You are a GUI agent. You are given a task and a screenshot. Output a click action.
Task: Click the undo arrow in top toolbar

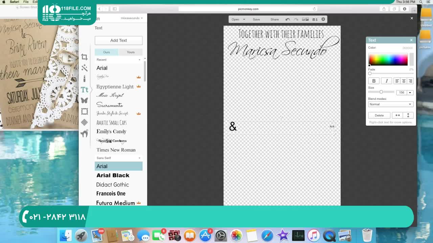[x=288, y=19]
